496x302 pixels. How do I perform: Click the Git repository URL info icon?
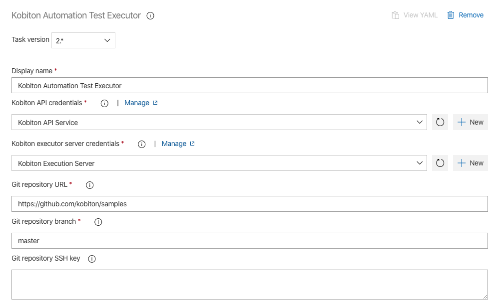pos(90,185)
